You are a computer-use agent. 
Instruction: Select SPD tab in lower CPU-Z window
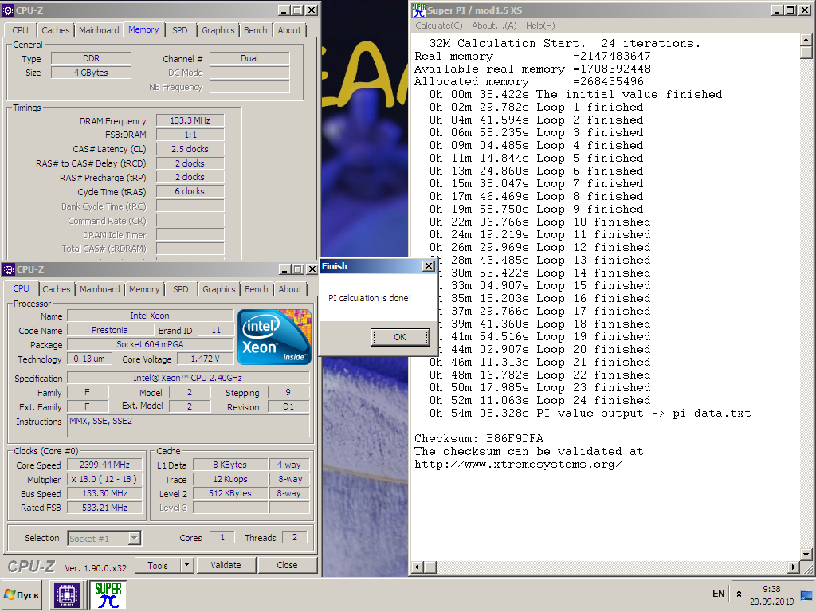[181, 289]
